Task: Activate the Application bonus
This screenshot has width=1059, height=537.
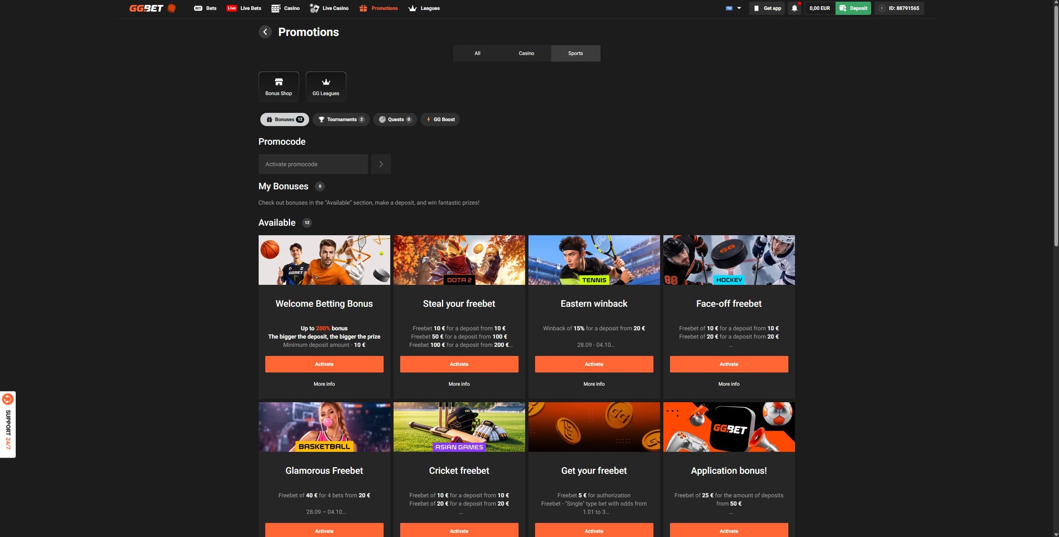Action: [x=729, y=530]
